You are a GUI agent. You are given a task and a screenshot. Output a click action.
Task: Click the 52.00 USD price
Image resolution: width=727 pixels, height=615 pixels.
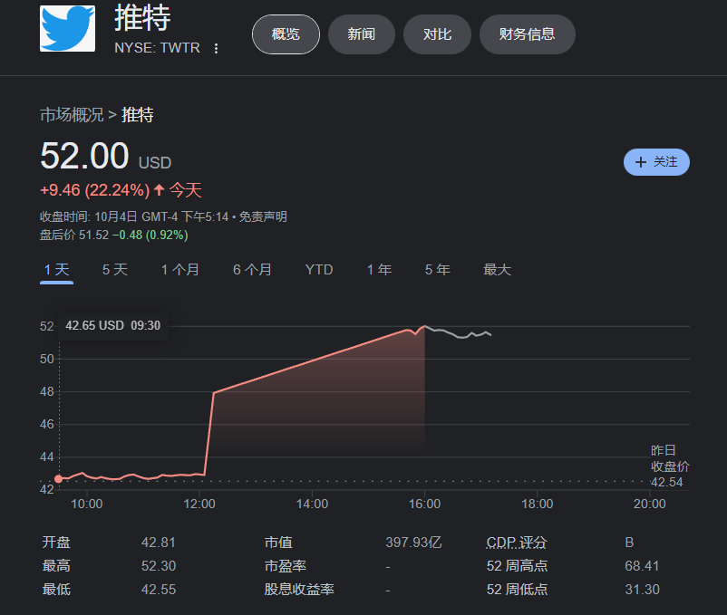(106, 157)
